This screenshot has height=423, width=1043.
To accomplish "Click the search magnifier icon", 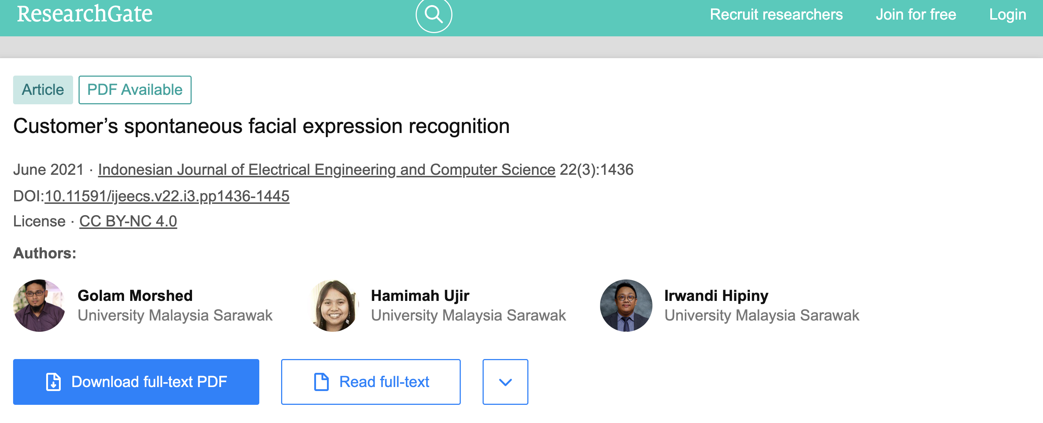I will [x=433, y=15].
